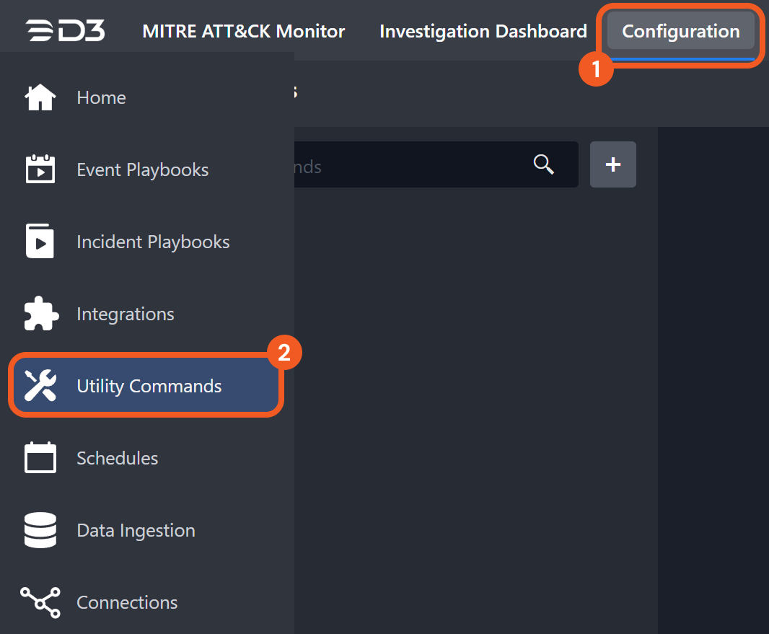Image resolution: width=769 pixels, height=634 pixels.
Task: Click the Connections nodes icon
Action: click(x=40, y=602)
